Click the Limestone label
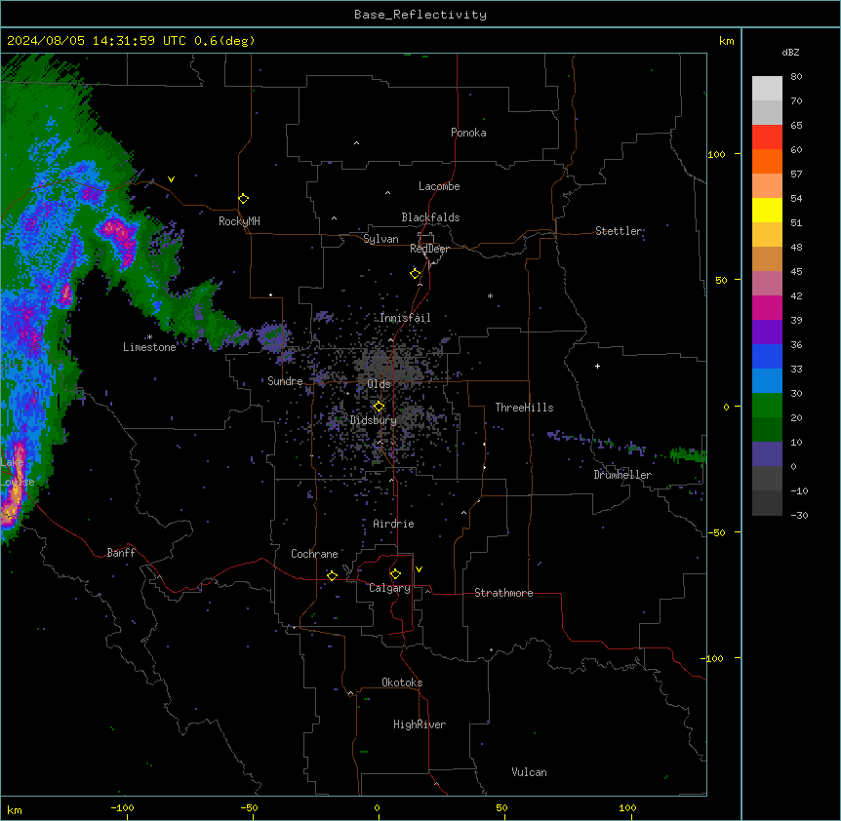 149,347
